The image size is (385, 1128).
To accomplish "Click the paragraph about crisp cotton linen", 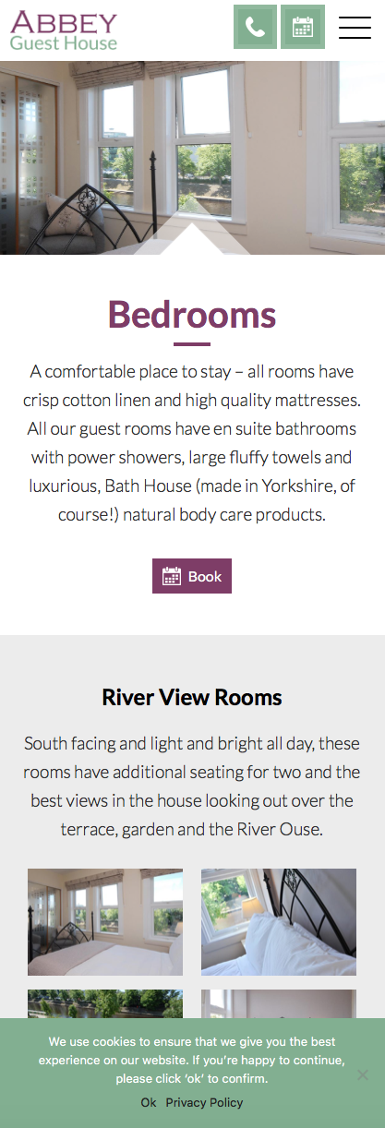I will [192, 443].
